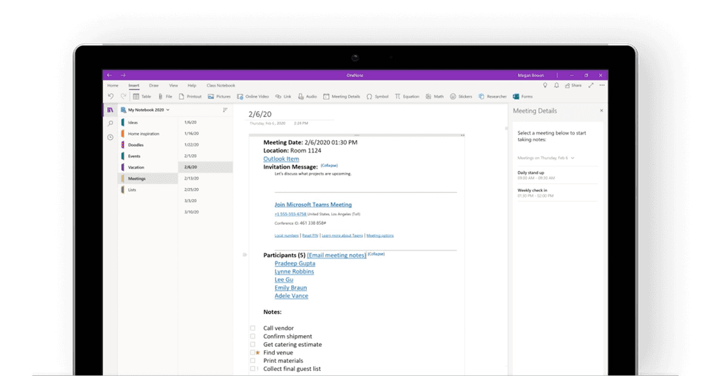Select the Vacation section

tap(148, 167)
